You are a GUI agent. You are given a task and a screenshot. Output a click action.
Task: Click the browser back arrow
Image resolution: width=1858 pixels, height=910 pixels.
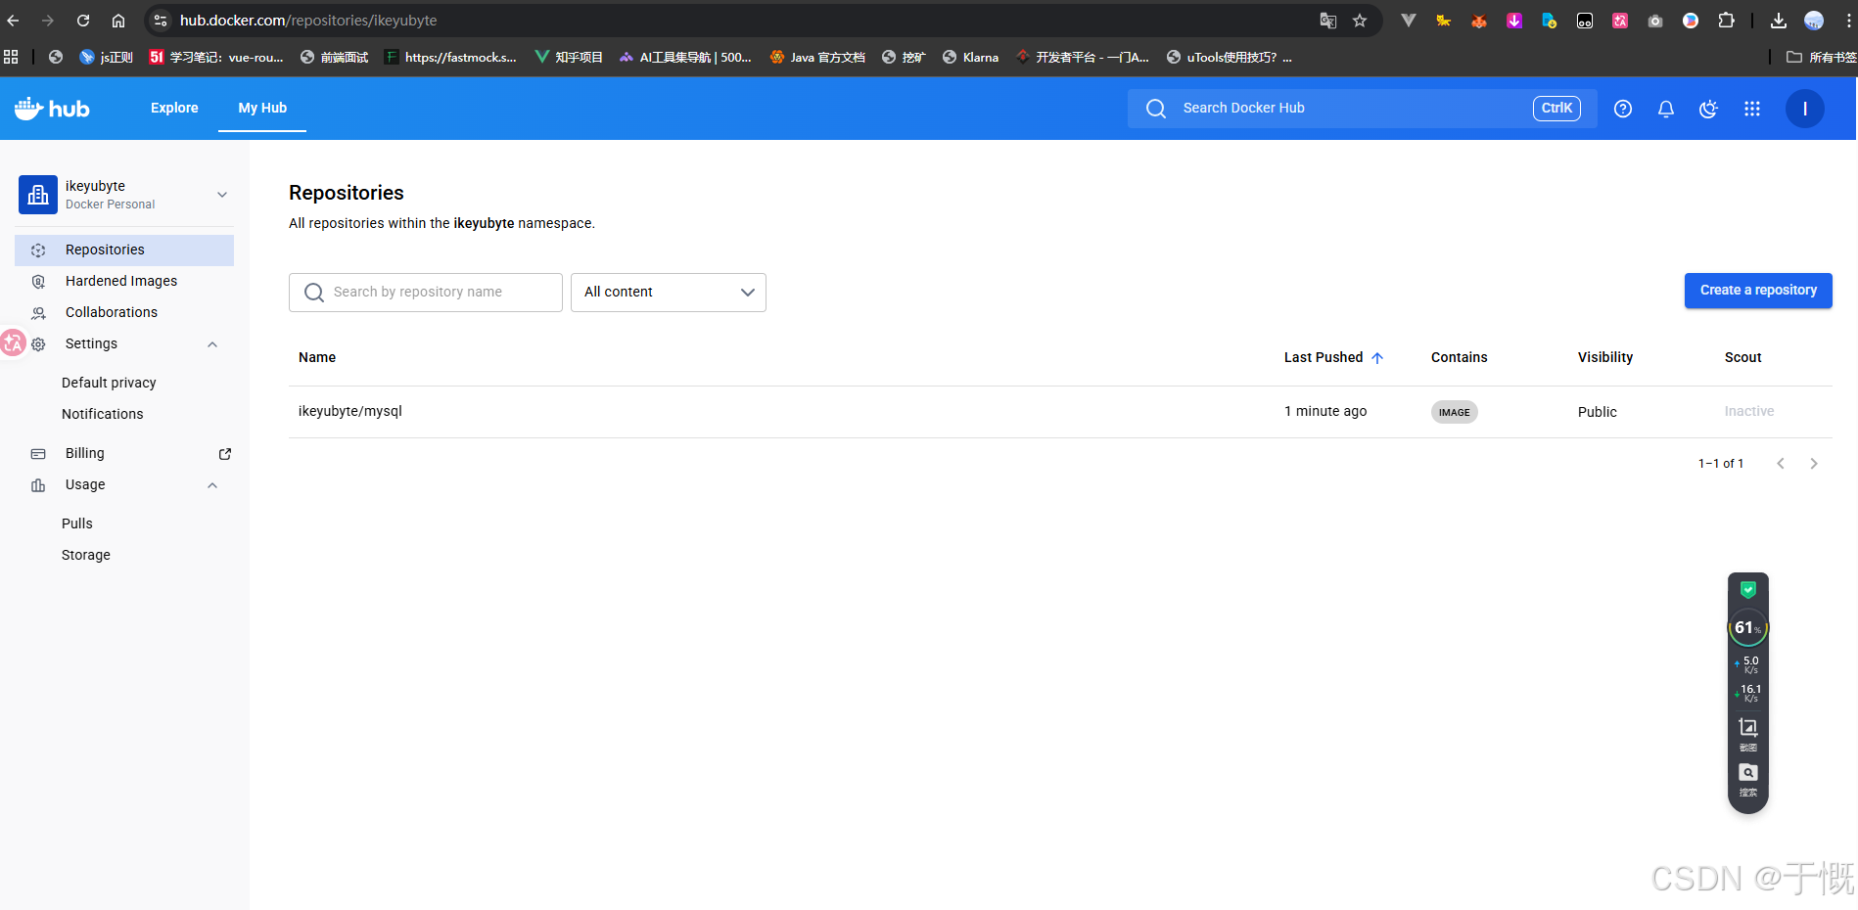(14, 21)
